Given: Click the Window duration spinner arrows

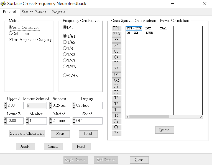Looking at the screenshot, I should coord(50,106).
